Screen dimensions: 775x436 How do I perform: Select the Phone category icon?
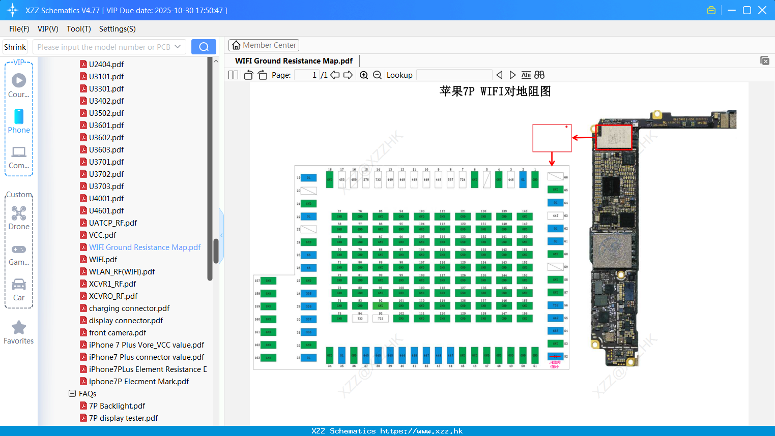(x=19, y=121)
